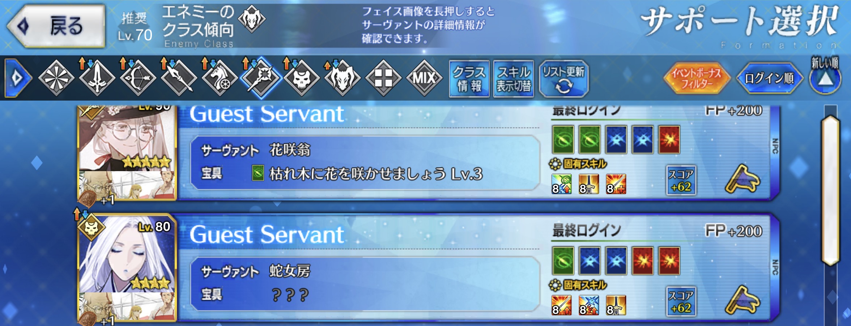The width and height of the screenshot is (851, 326).
Task: Open the イベントボーナスフィルター filter
Action: tap(697, 78)
